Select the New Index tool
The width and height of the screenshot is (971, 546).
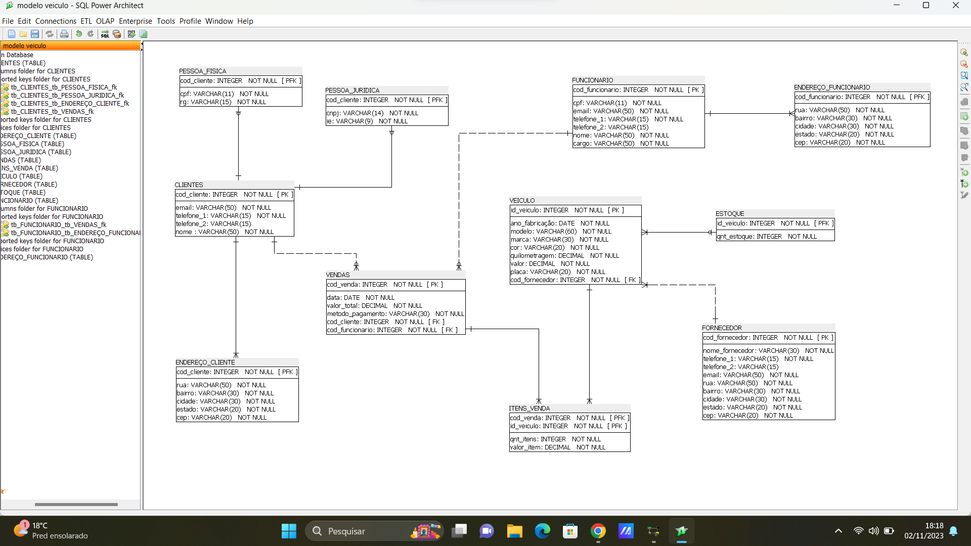pos(964,145)
